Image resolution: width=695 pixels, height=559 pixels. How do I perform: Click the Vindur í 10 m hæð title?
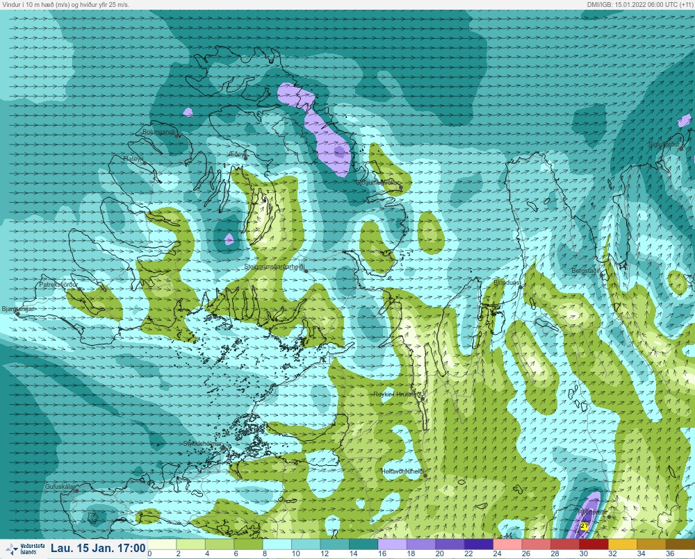coord(66,4)
